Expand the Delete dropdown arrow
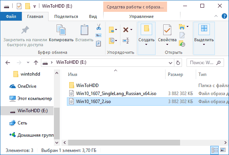The image size is (229, 155). point(131,30)
